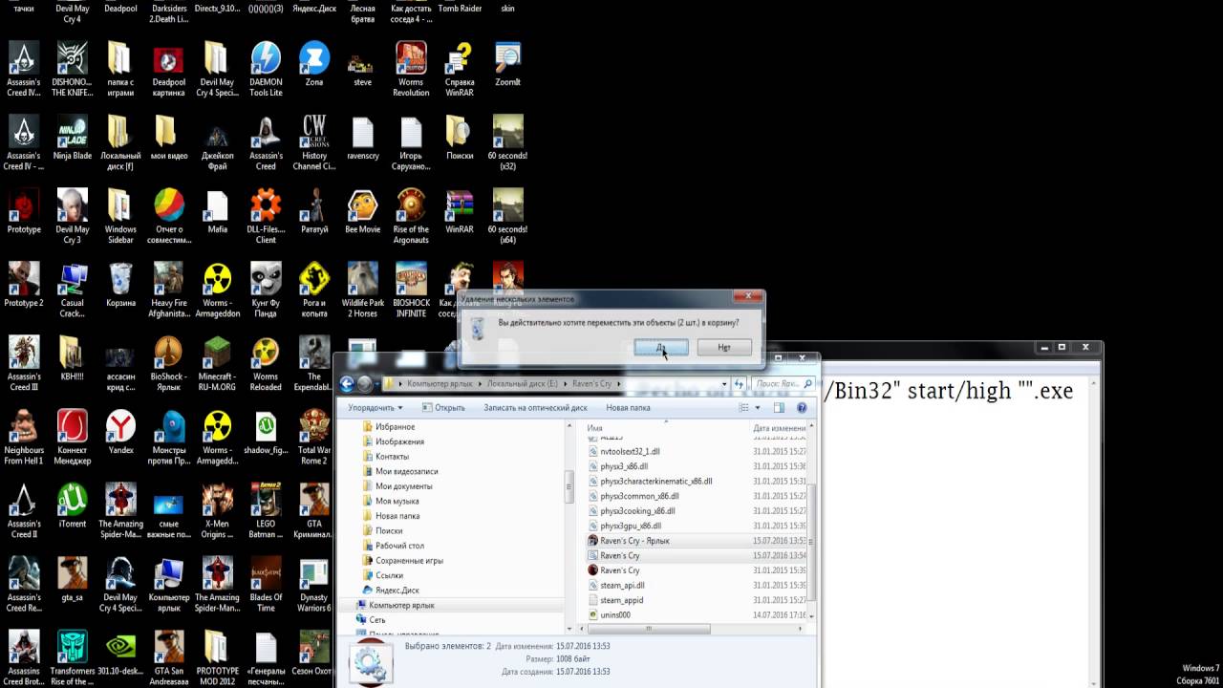This screenshot has width=1223, height=688.
Task: Select Изображения in the navigation pane
Action: point(399,441)
